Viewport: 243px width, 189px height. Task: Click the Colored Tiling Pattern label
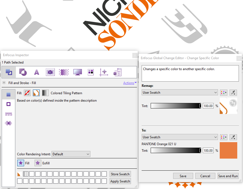(67, 93)
